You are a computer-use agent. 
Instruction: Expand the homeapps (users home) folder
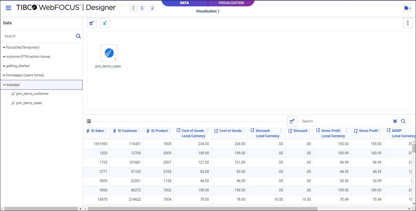point(4,75)
